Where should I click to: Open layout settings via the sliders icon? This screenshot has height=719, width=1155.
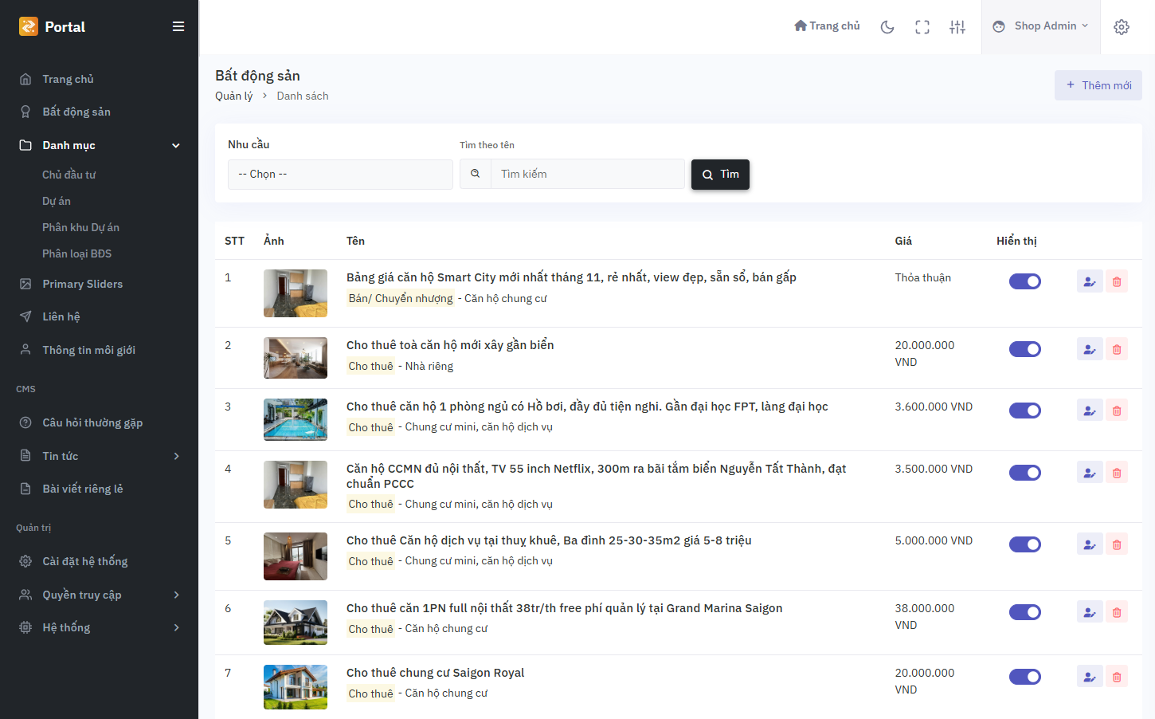click(x=957, y=26)
